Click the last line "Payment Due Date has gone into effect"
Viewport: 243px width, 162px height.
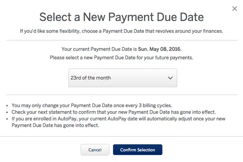(56, 126)
